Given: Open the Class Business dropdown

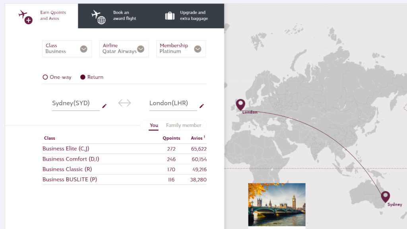Looking at the screenshot, I should tap(83, 49).
